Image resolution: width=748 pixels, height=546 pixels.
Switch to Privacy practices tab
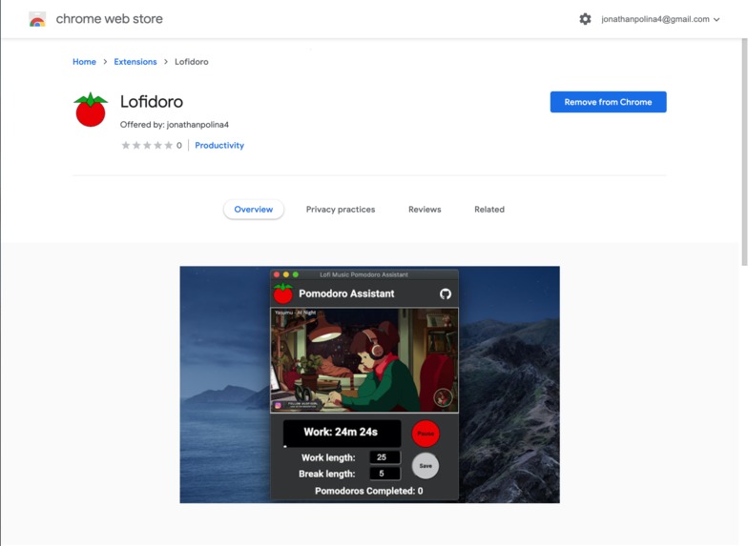pos(341,210)
